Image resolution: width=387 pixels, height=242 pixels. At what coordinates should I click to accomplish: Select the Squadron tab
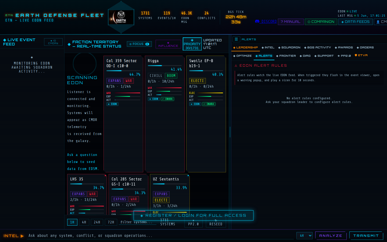coord(289,48)
